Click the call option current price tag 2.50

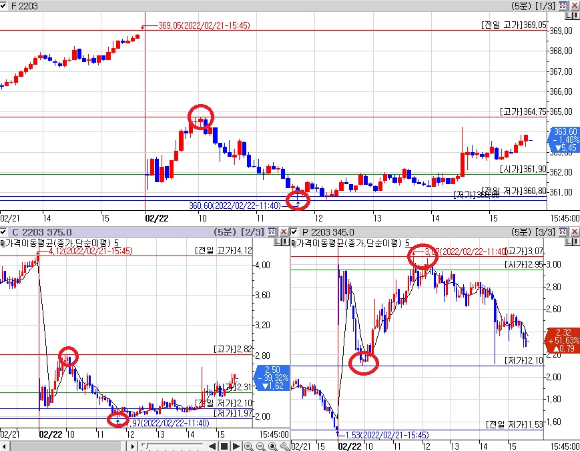[272, 378]
